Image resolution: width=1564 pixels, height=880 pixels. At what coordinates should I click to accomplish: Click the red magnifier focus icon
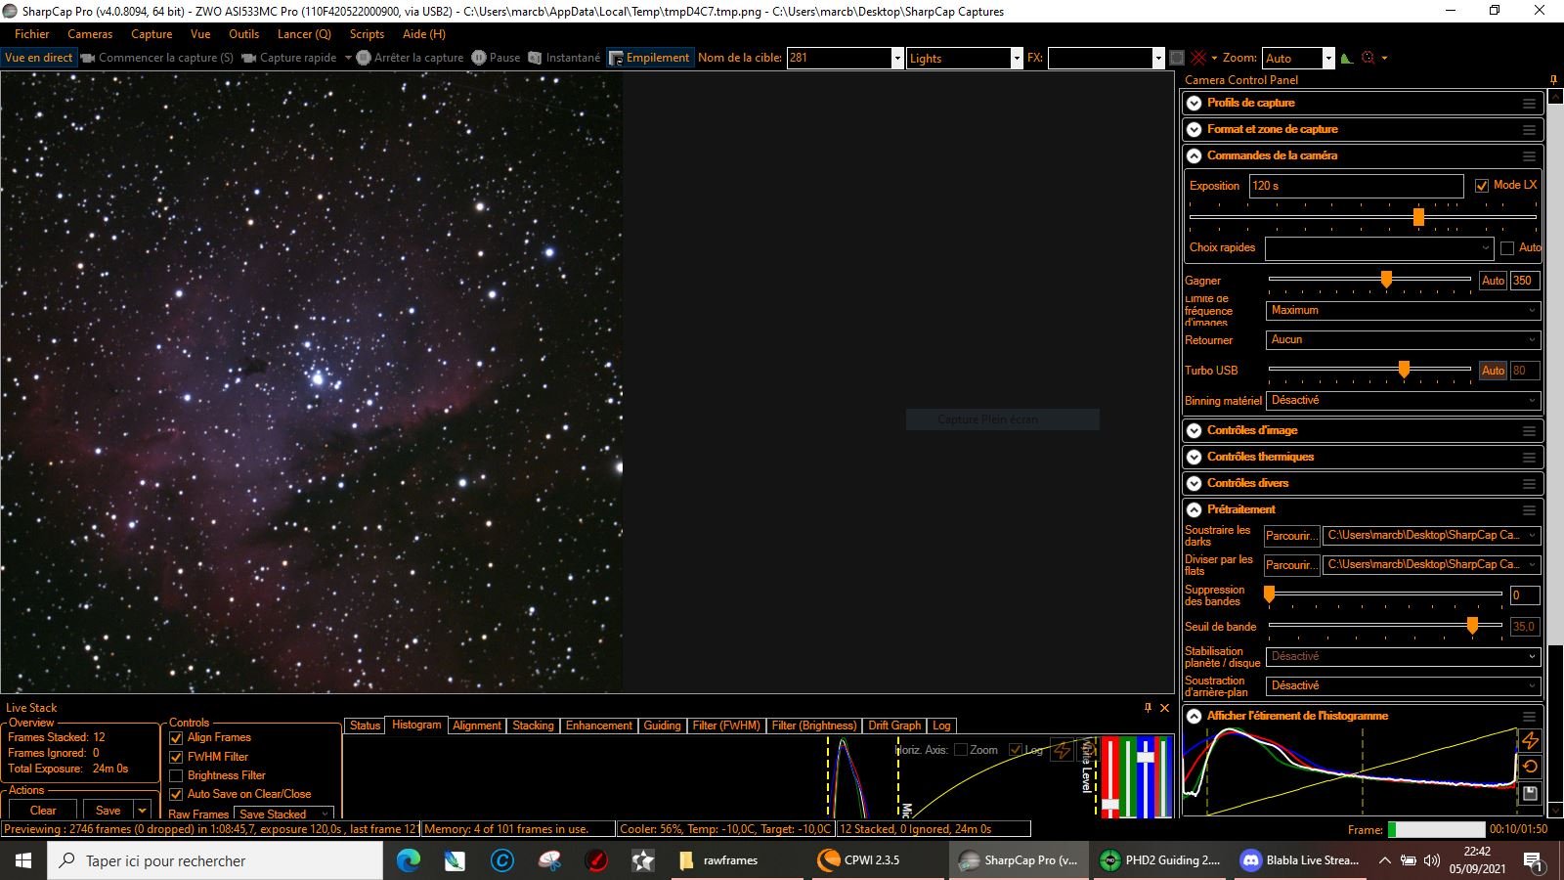pos(1368,58)
